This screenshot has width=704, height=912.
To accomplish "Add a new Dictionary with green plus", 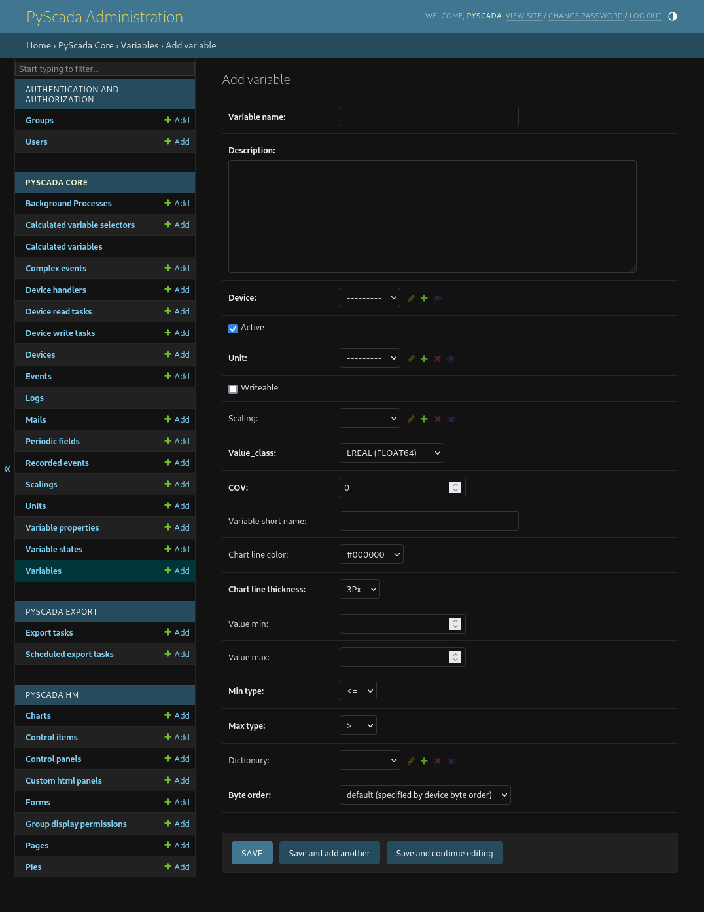I will pos(424,761).
